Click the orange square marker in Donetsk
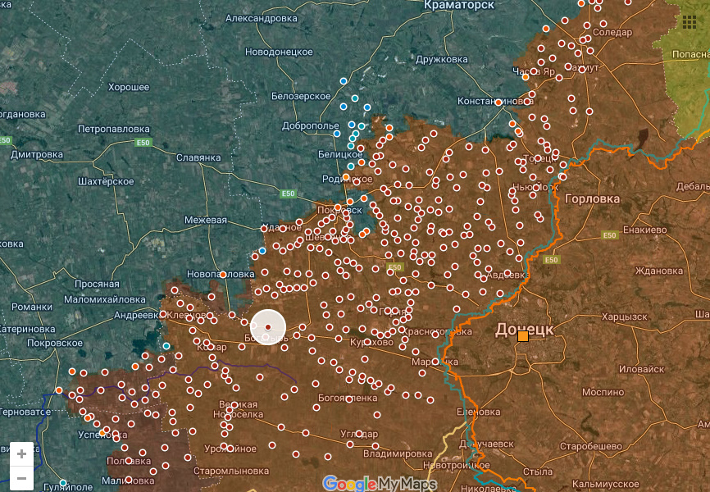 (x=523, y=335)
